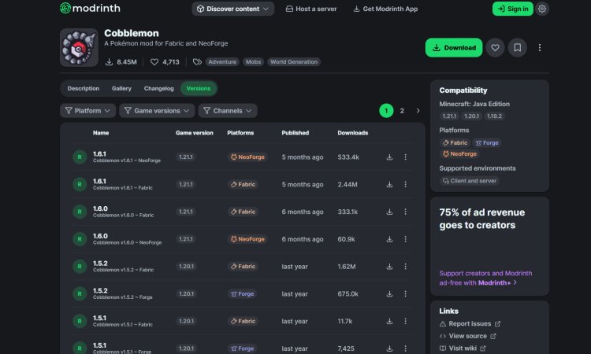The height and width of the screenshot is (354, 591).
Task: Click release badge of 1.6.1 NeoForge row
Action: click(80, 157)
